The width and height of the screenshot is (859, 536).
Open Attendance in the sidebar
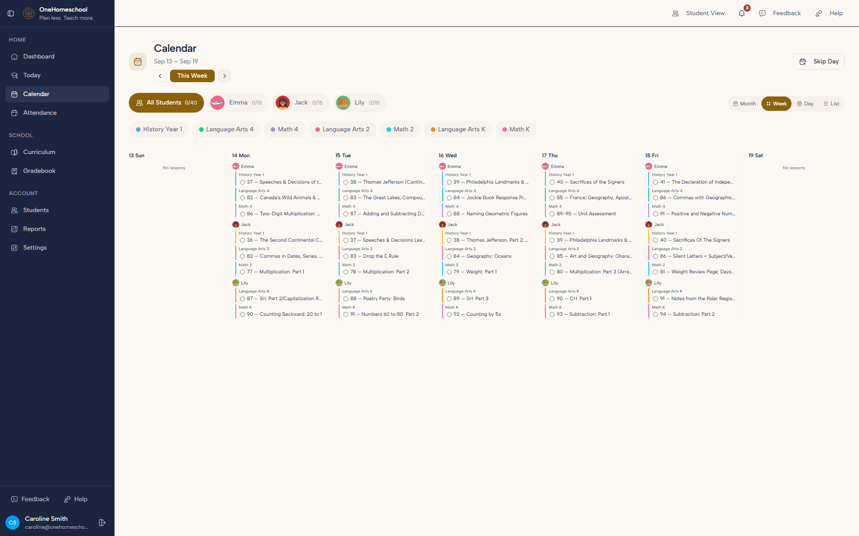click(x=57, y=113)
